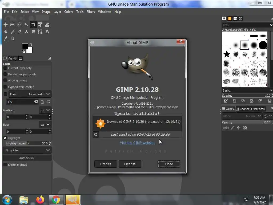The image size is (273, 205).
Task: Select the Bucket Fill tool
Action: click(6, 32)
